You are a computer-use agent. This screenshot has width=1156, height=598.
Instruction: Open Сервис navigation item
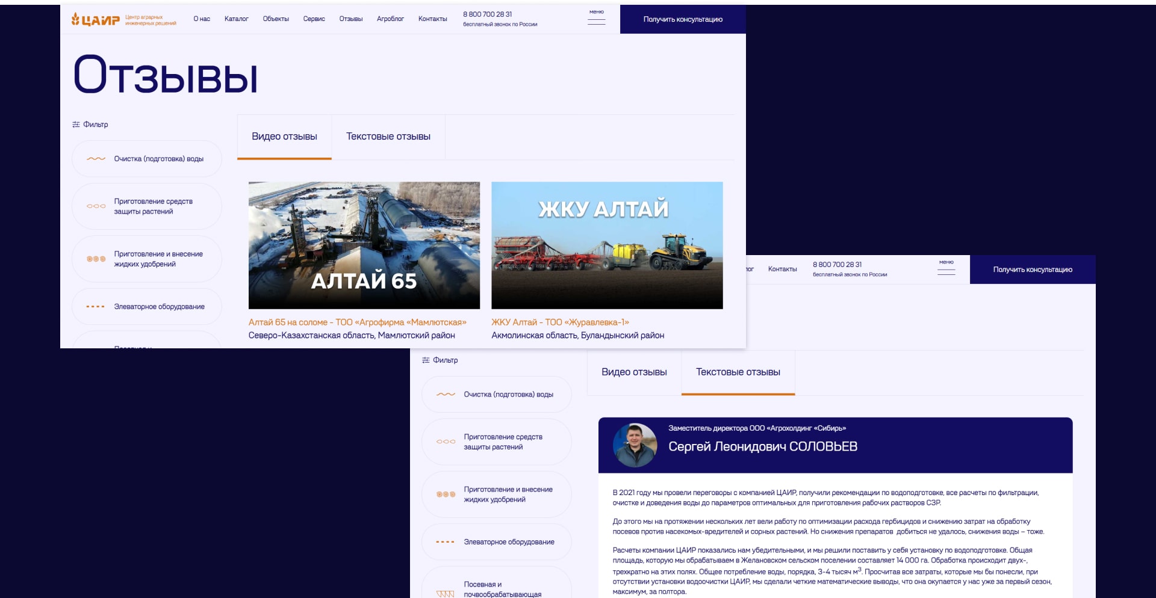click(x=314, y=19)
